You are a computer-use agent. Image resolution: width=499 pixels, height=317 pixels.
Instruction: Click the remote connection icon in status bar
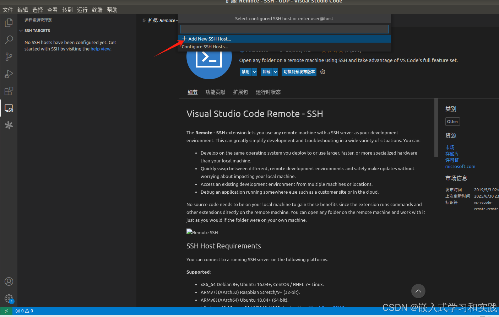6,311
